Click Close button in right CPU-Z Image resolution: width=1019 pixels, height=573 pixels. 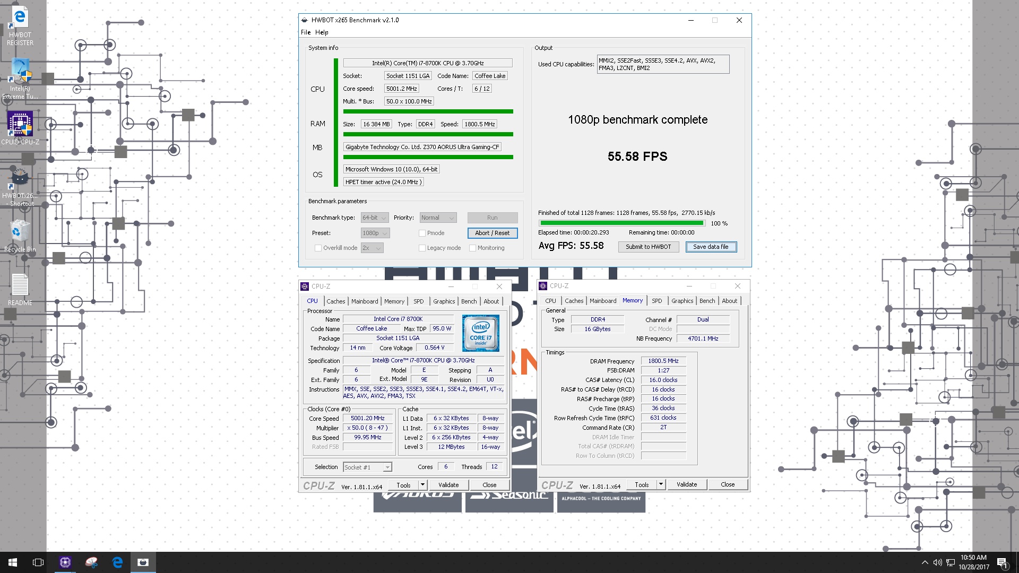coord(728,484)
